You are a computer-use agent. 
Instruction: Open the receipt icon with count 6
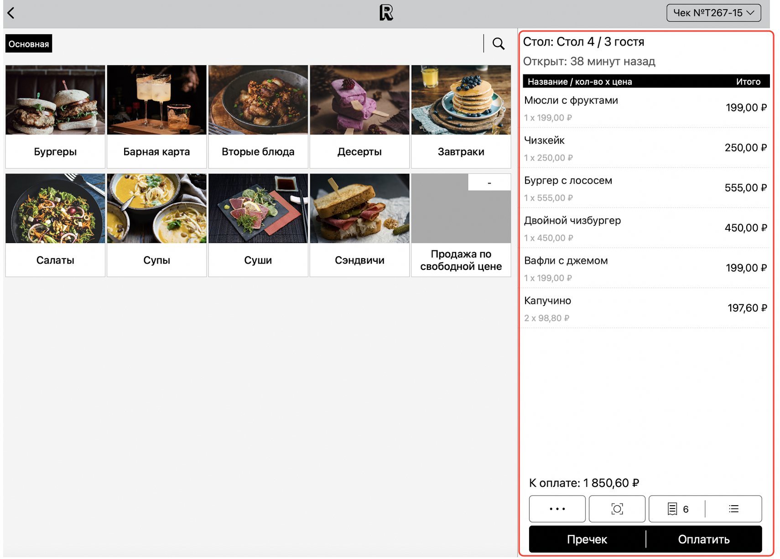tap(677, 508)
